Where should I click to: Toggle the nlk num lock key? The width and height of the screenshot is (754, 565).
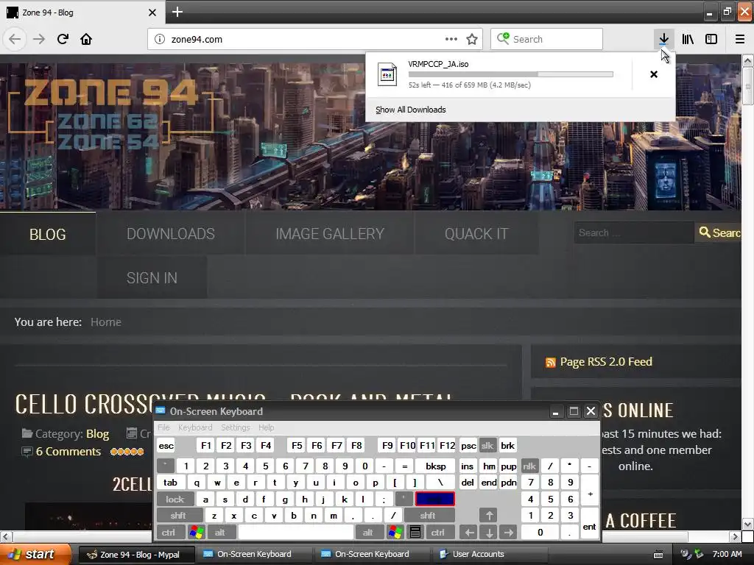pos(529,466)
